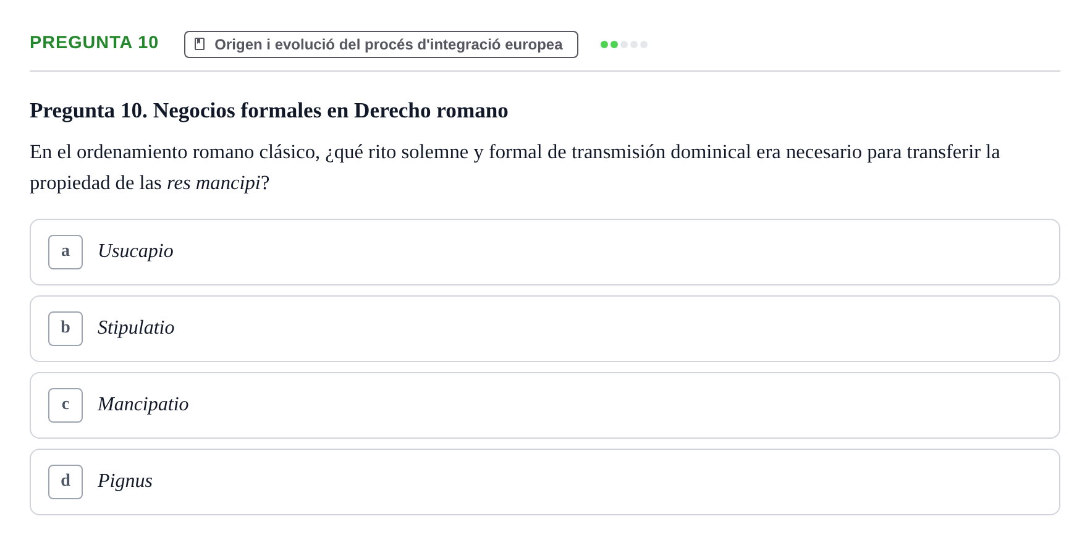Choose the Usucapio answer text

[x=135, y=251]
